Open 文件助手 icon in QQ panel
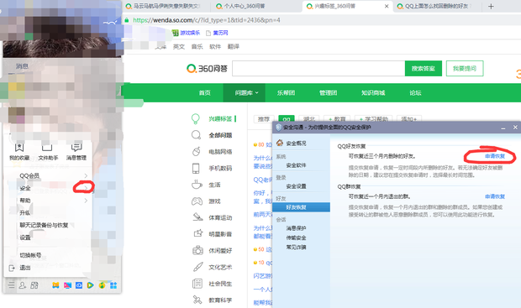This screenshot has height=308, width=521. click(47, 148)
